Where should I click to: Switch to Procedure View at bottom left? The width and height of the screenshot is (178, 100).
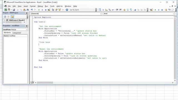(x=31, y=82)
